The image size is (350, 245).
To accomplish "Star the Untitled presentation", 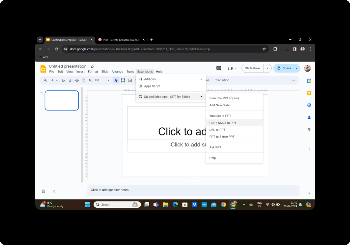I will point(92,67).
